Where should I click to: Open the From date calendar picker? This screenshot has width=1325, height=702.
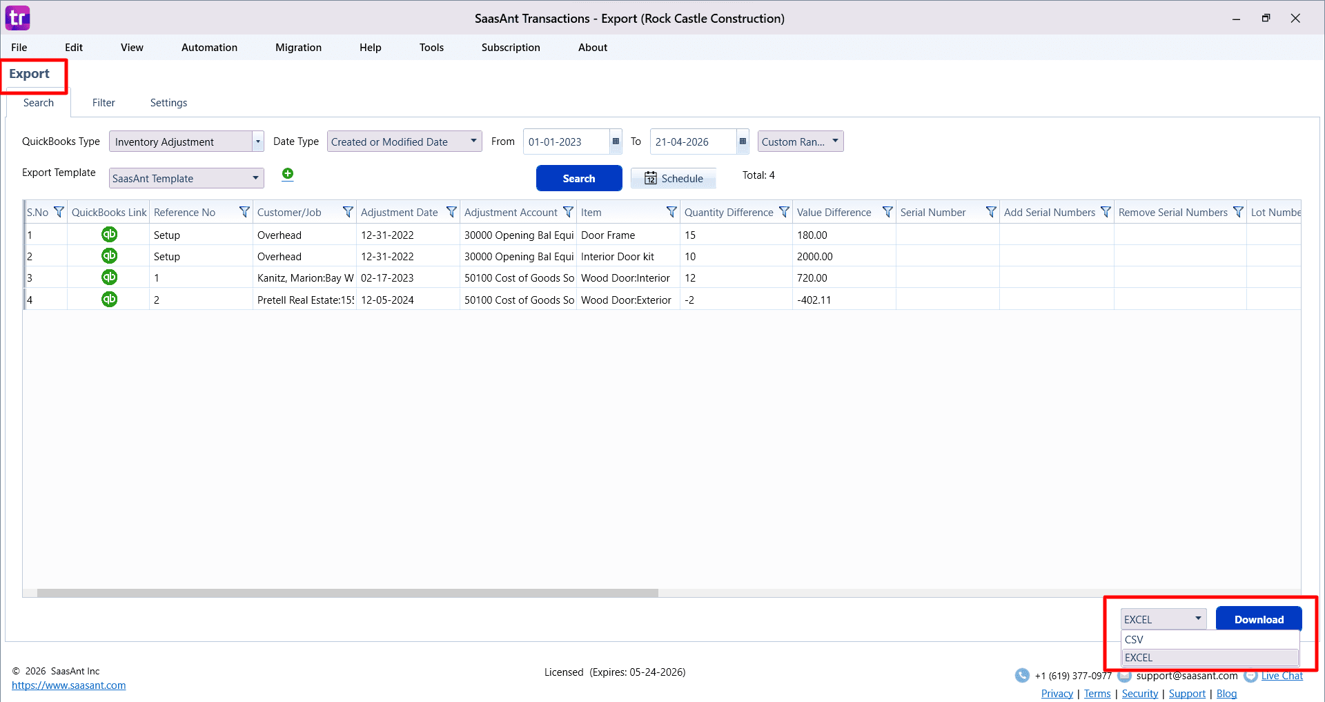coord(616,142)
